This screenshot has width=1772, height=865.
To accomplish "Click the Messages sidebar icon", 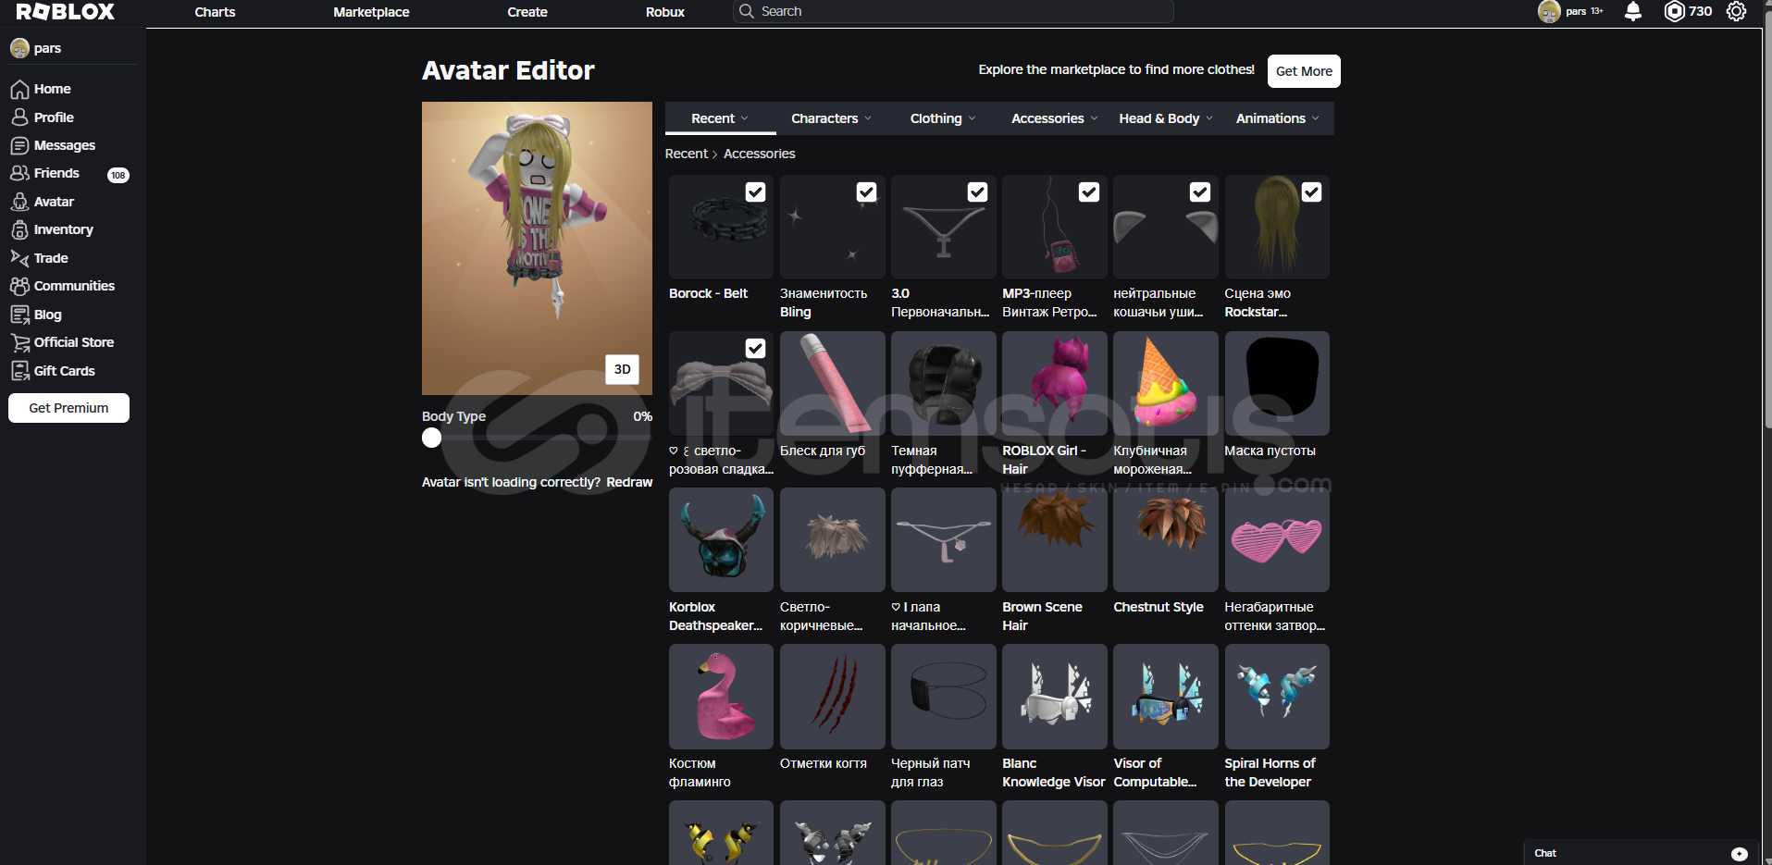I will tap(19, 146).
